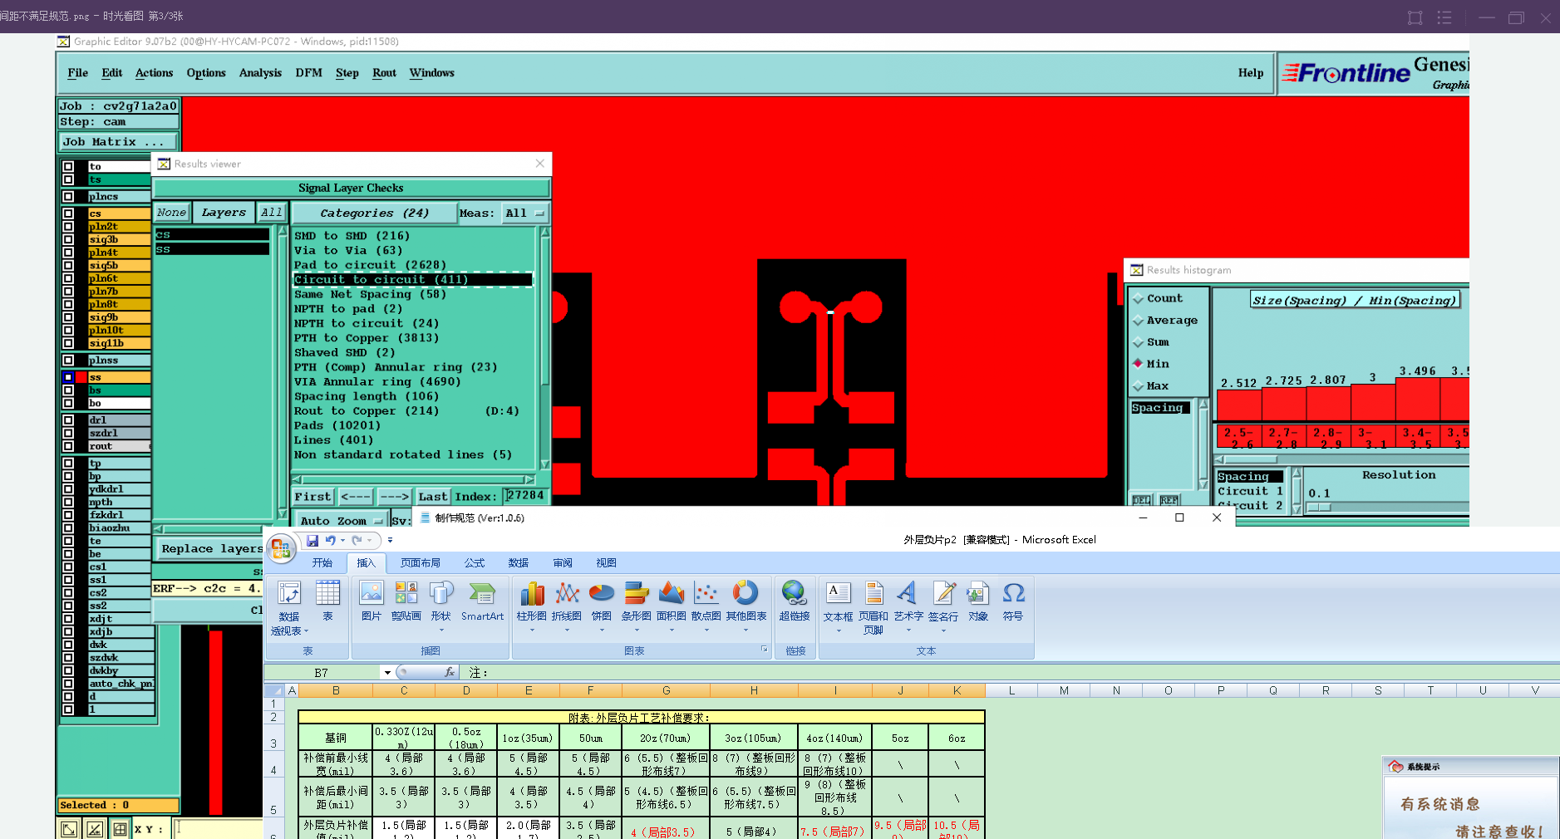Click the red color swatch of layer ss
This screenshot has width=1560, height=839.
pyautogui.click(x=81, y=377)
